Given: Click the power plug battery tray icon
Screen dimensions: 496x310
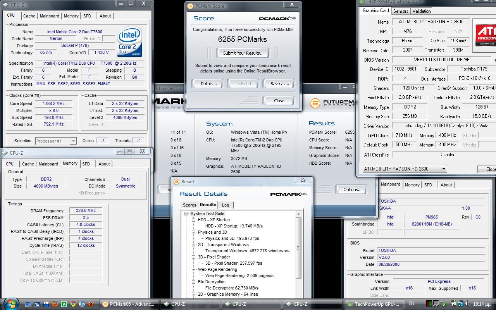Looking at the screenshot, I should (x=454, y=303).
